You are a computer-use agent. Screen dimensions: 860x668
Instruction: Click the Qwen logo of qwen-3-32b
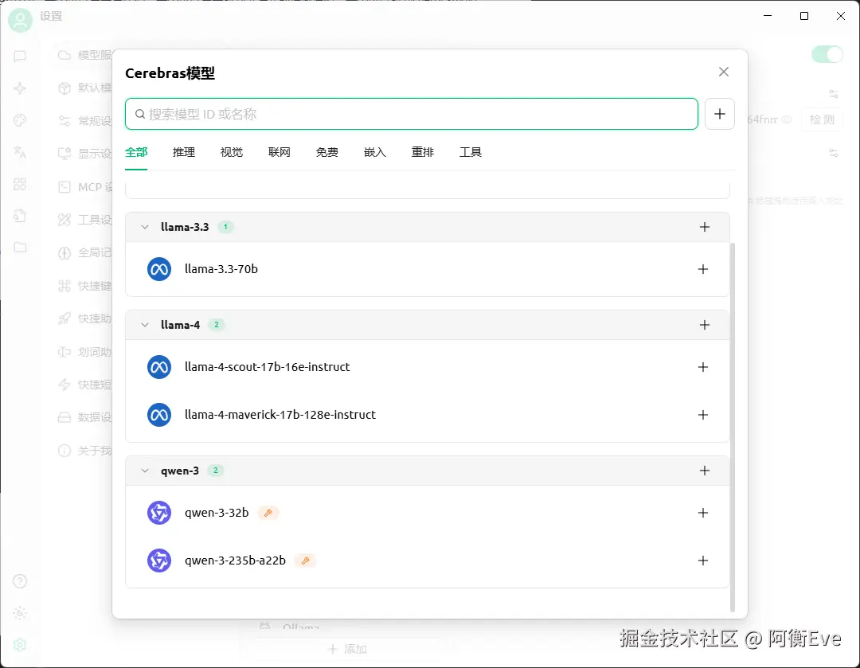coord(159,513)
